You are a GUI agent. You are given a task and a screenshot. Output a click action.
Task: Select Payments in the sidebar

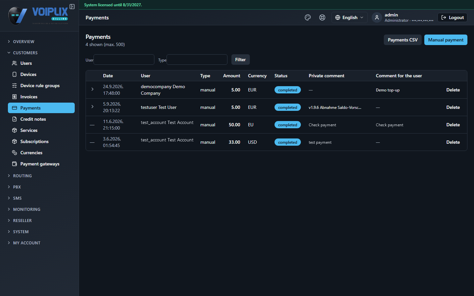(41, 108)
